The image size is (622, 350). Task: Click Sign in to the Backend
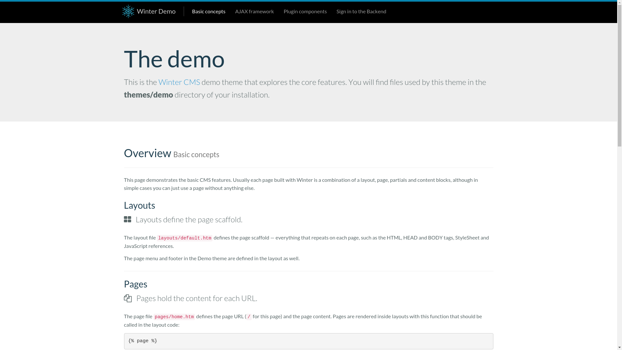click(x=361, y=11)
